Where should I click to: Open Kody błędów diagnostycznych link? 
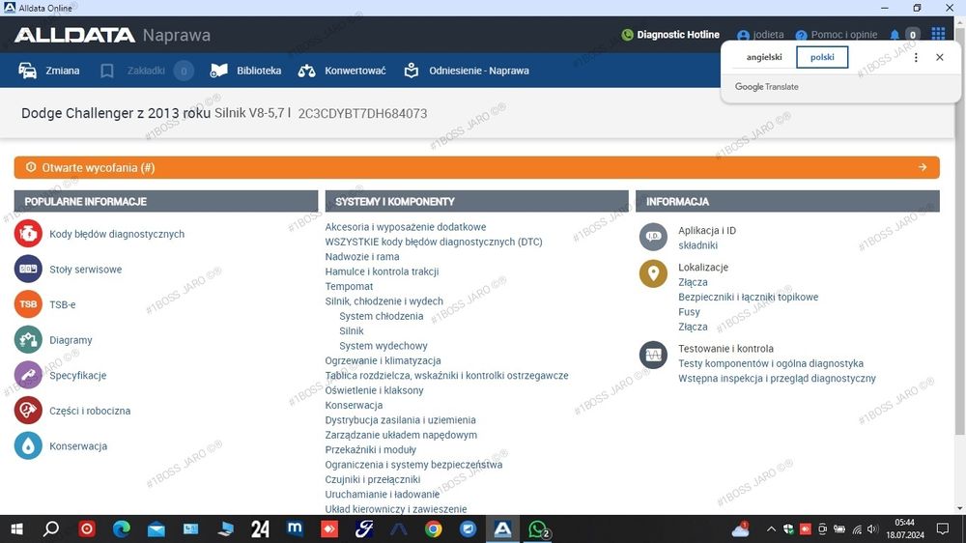click(x=117, y=234)
